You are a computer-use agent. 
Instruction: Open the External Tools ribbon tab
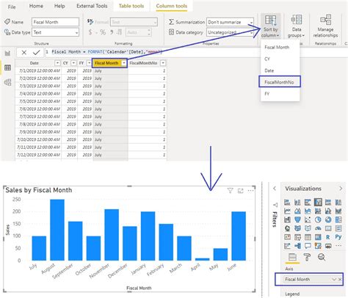coord(92,6)
